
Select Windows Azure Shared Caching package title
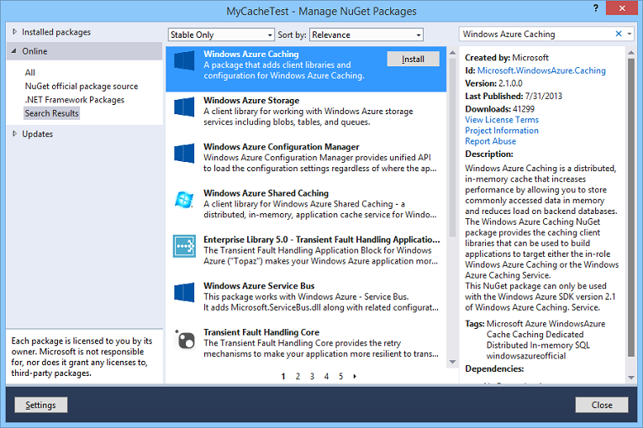(266, 193)
